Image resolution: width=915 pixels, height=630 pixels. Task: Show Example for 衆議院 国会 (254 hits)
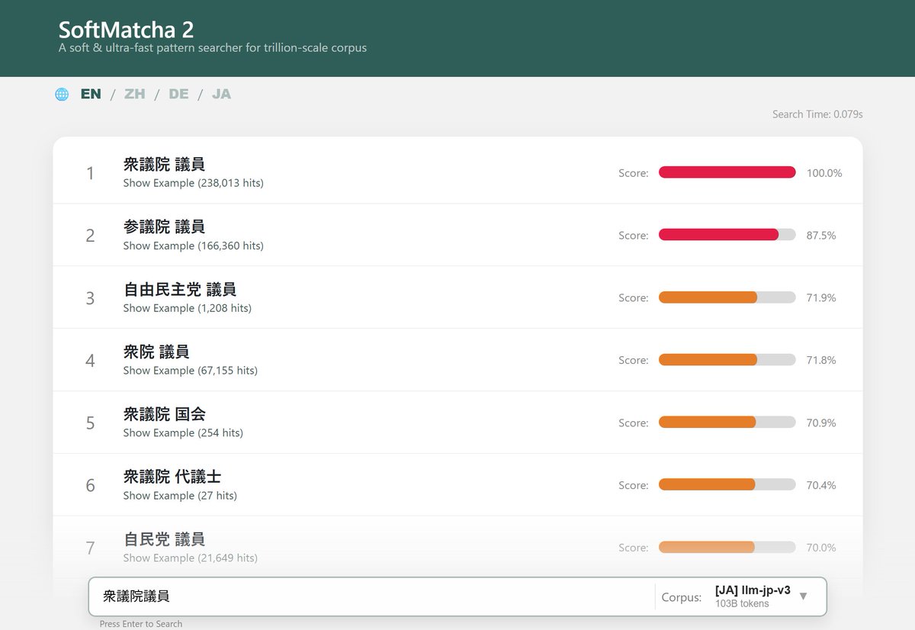click(183, 433)
